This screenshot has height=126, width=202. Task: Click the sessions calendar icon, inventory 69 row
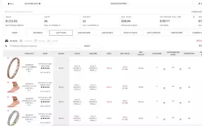pos(164,119)
